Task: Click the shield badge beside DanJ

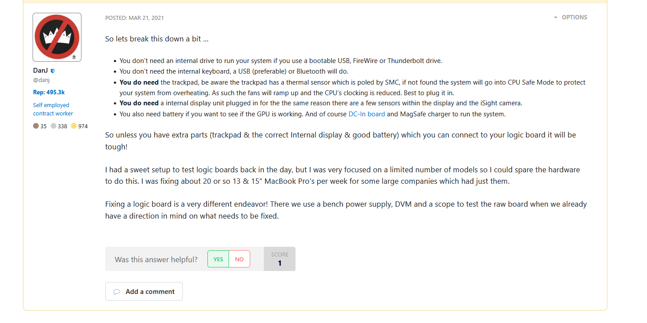Action: [53, 71]
